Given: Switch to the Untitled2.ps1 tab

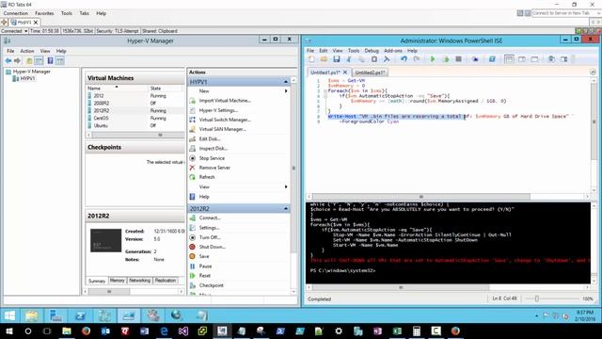Looking at the screenshot, I should pos(369,73).
